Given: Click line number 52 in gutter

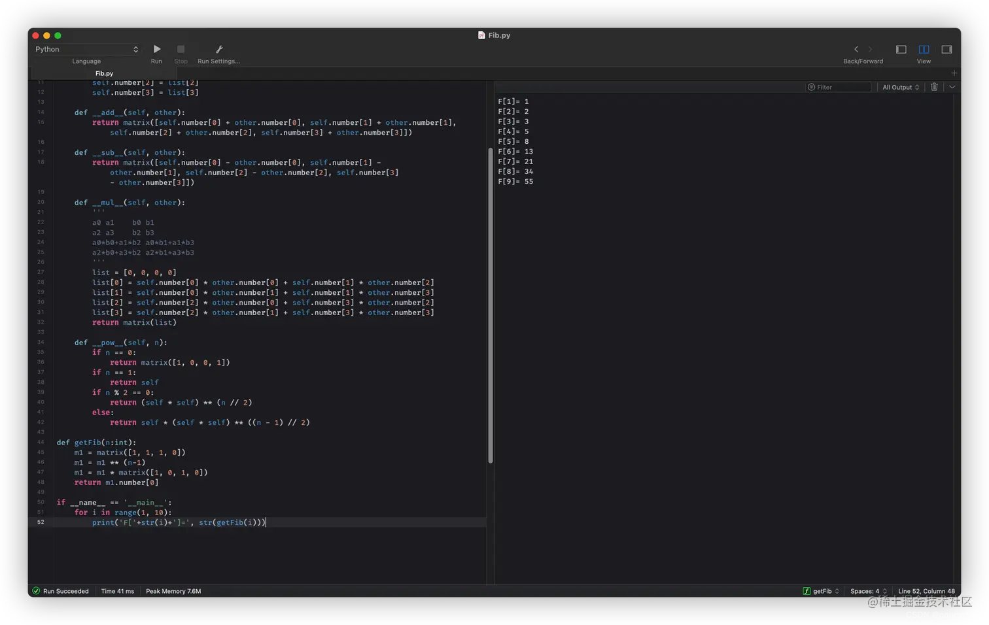Looking at the screenshot, I should tap(41, 522).
